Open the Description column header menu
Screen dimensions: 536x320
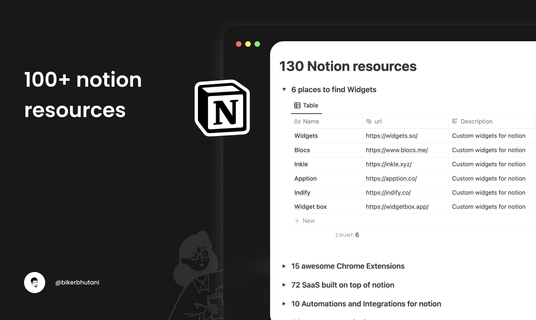[492, 121]
